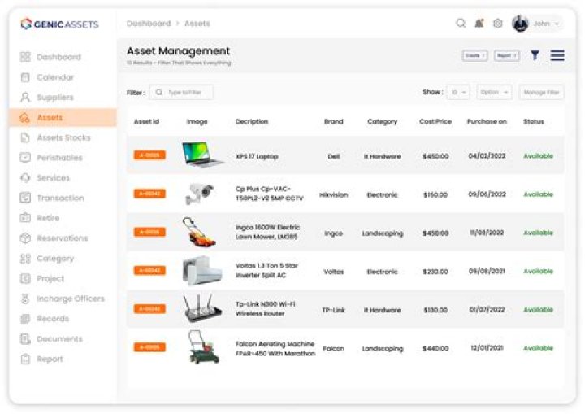The image size is (585, 414).
Task: Click the Manage Filter button
Action: (541, 93)
